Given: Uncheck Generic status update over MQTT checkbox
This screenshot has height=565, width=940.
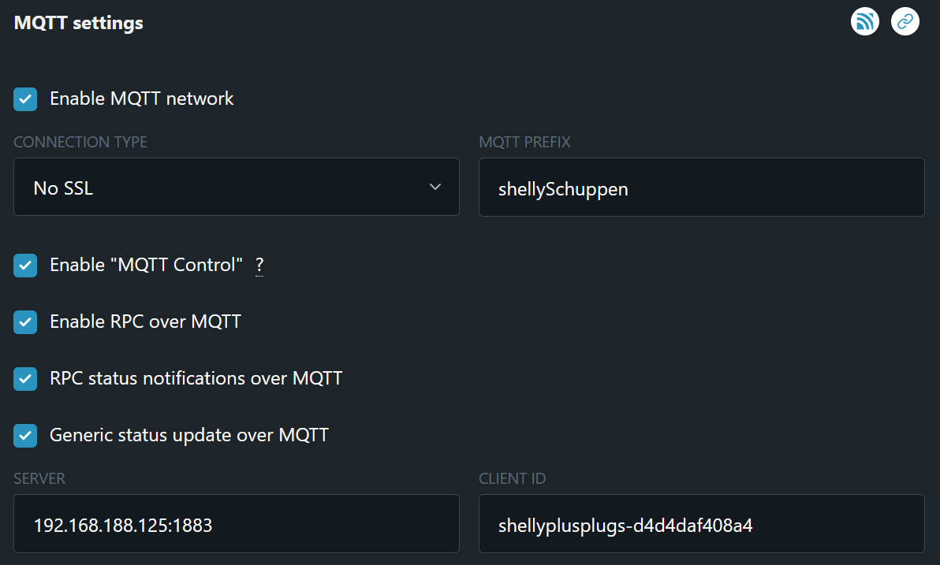Looking at the screenshot, I should (x=25, y=436).
